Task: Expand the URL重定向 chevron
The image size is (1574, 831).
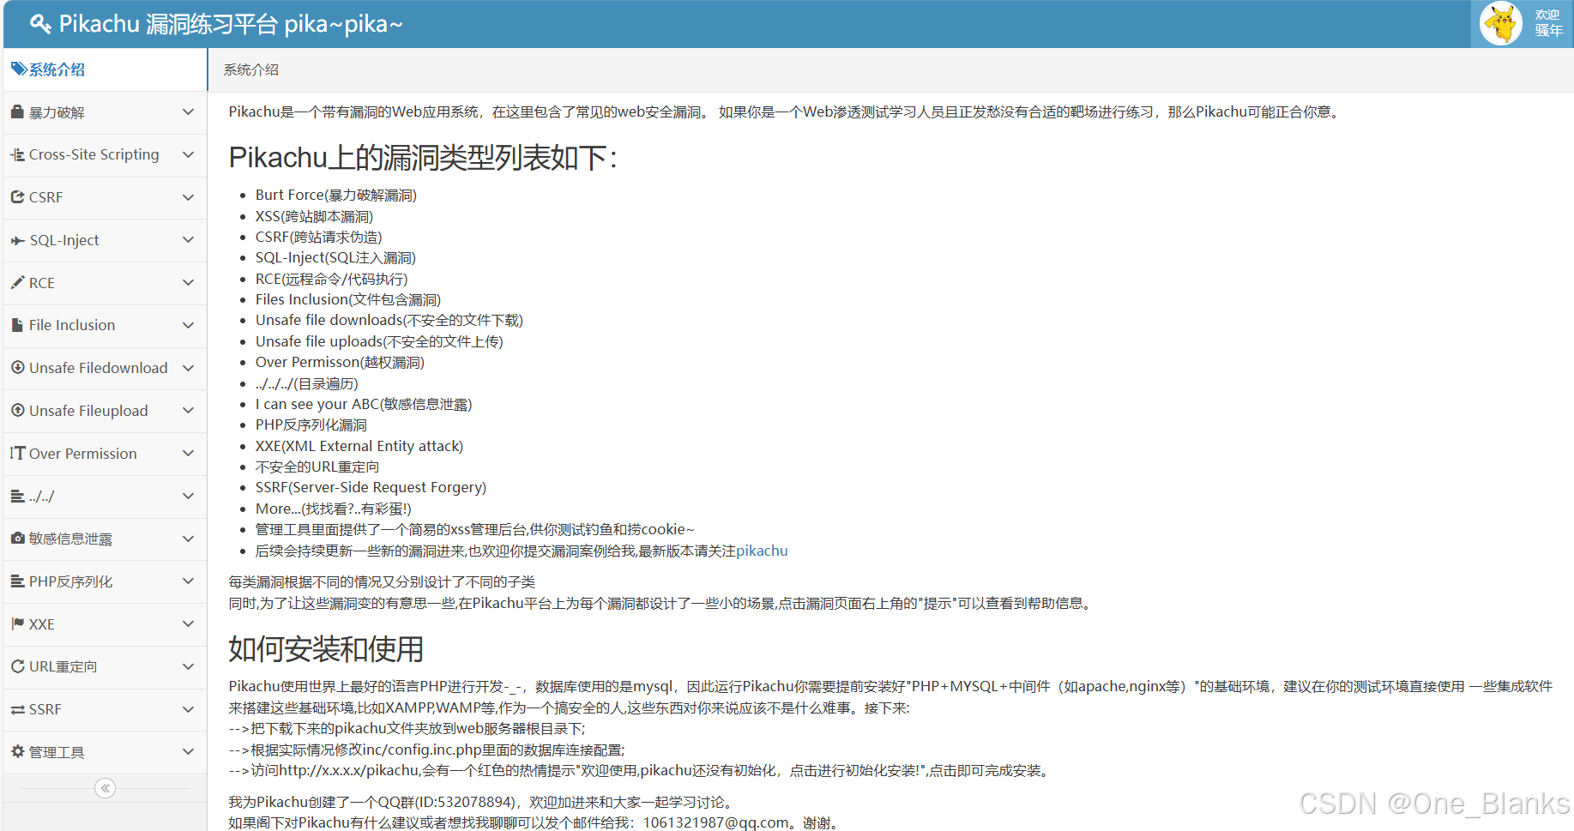Action: 189,666
